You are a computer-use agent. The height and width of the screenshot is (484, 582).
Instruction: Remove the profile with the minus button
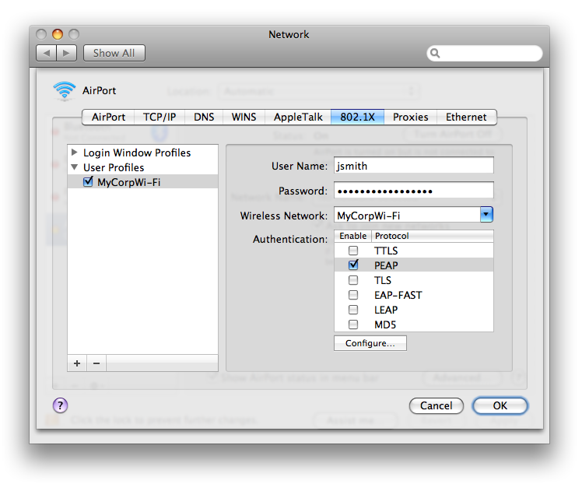(96, 363)
